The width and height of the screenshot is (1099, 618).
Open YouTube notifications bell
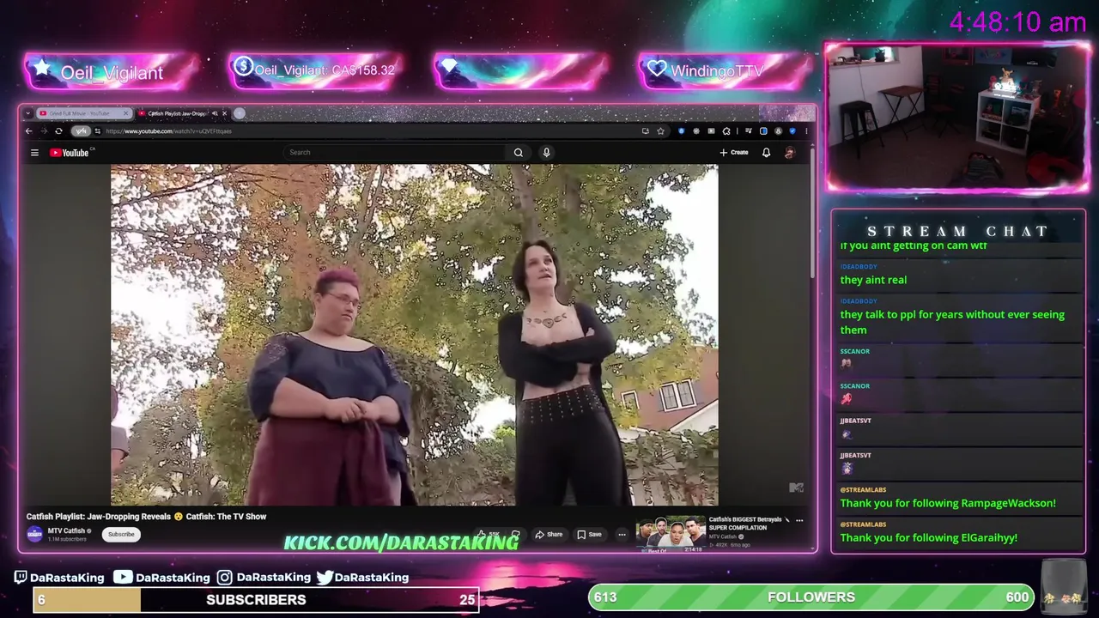766,153
